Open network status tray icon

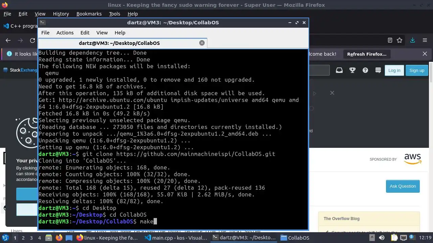[403, 238]
